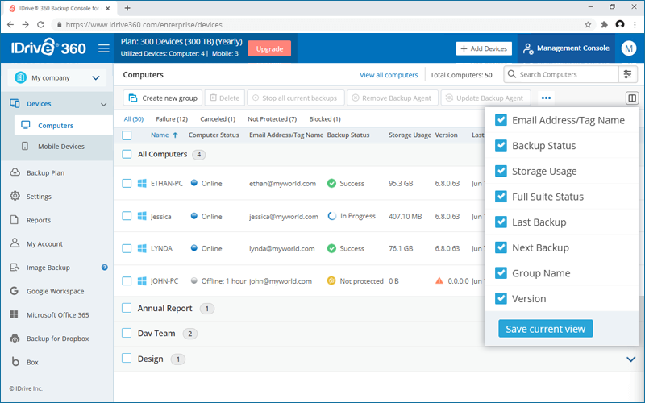This screenshot has height=403, width=645.
Task: Click the Success check icon for LYNDA
Action: (x=331, y=248)
